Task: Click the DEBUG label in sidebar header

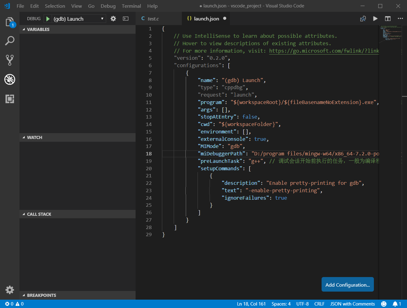Action: coord(34,19)
